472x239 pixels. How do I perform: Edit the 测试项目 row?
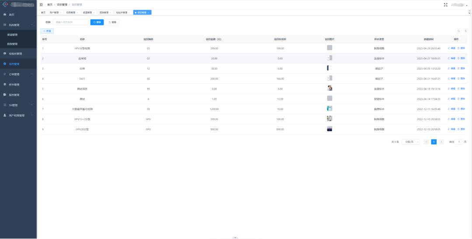click(451, 89)
